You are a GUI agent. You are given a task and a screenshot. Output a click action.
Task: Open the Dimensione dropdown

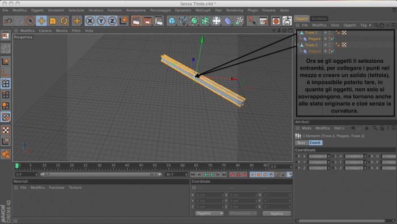(243, 213)
